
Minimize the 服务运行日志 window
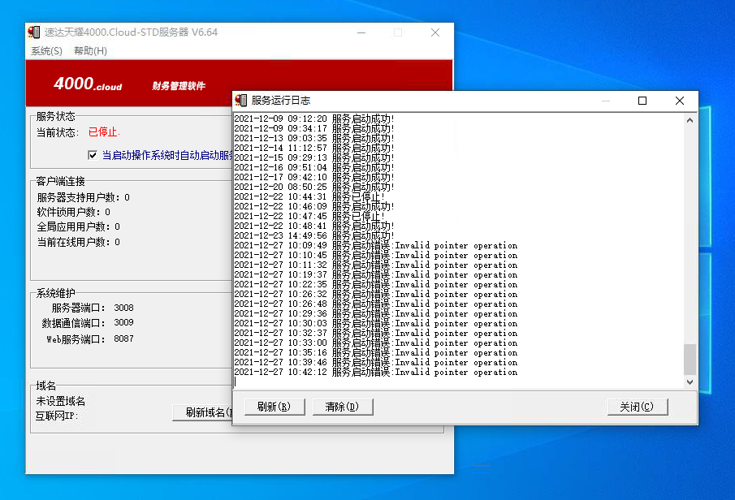coord(606,101)
